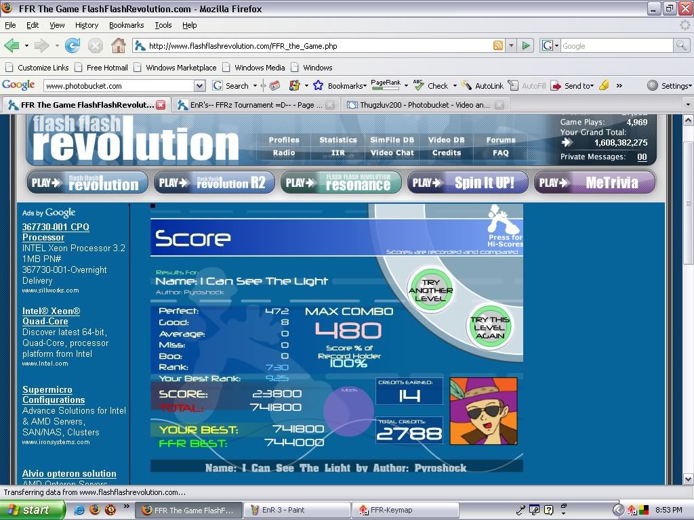The height and width of the screenshot is (520, 694).
Task: Close the FFR The Game tab
Action: pyautogui.click(x=161, y=105)
